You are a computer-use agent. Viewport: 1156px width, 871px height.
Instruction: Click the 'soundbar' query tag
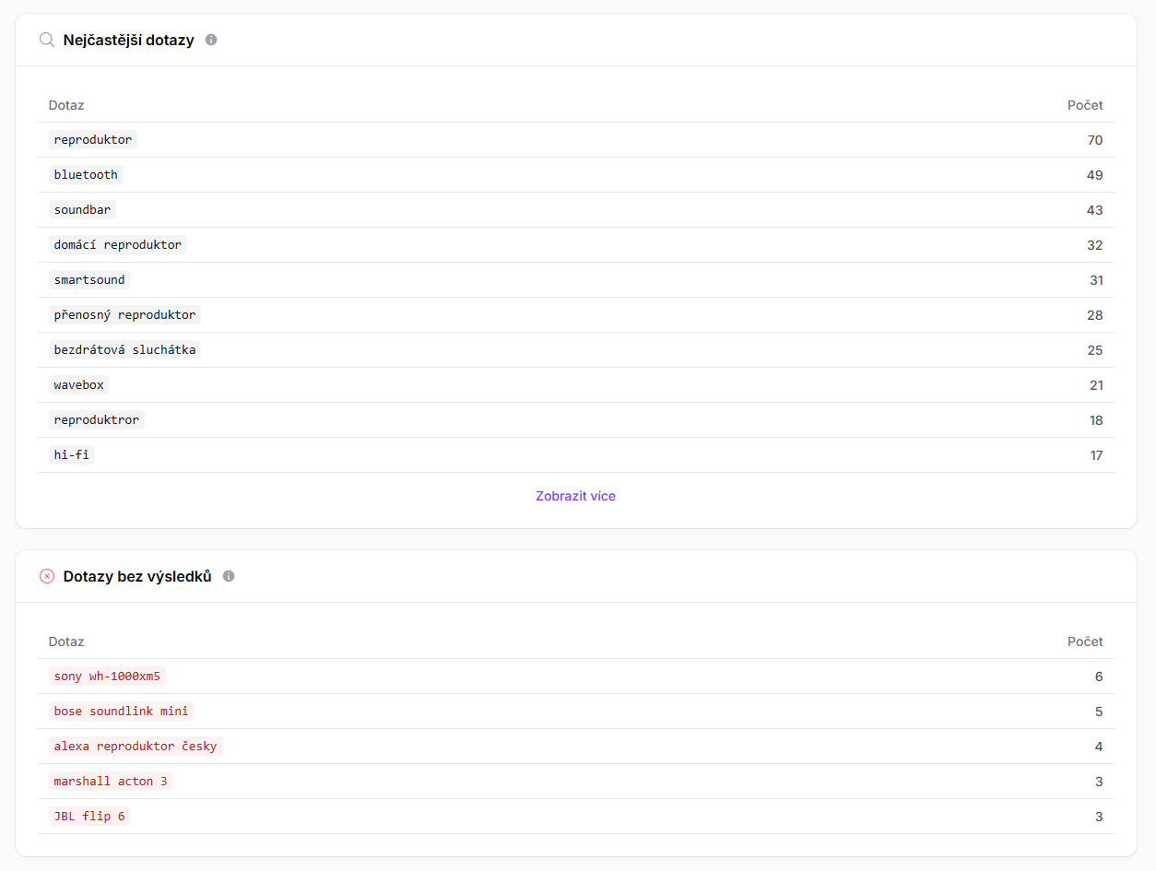click(x=82, y=210)
